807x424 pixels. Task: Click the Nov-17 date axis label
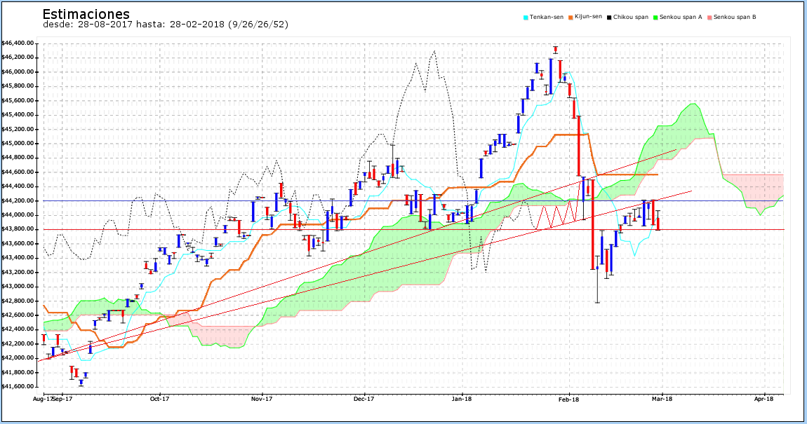[x=262, y=399]
